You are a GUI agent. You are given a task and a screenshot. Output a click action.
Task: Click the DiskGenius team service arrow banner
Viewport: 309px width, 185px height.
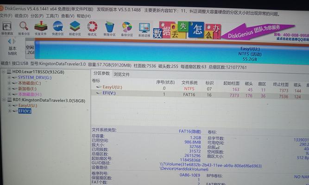[x=257, y=31]
